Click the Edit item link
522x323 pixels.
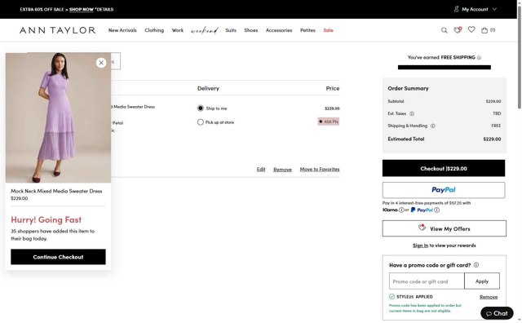[x=261, y=169]
